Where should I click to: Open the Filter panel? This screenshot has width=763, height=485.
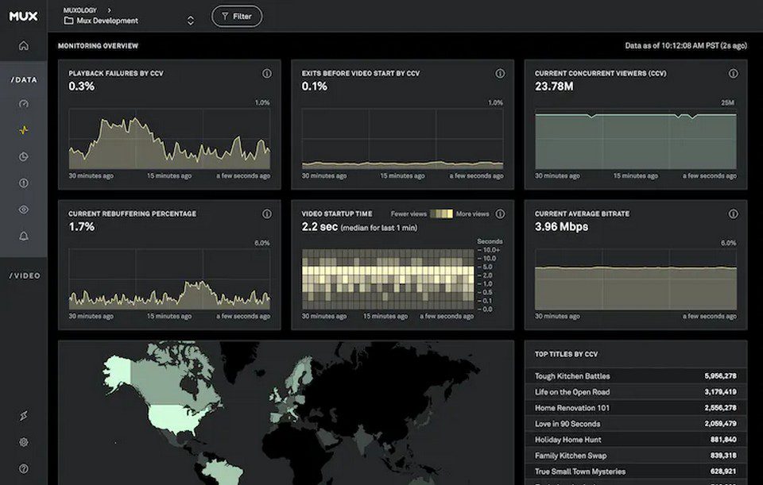[x=236, y=16]
